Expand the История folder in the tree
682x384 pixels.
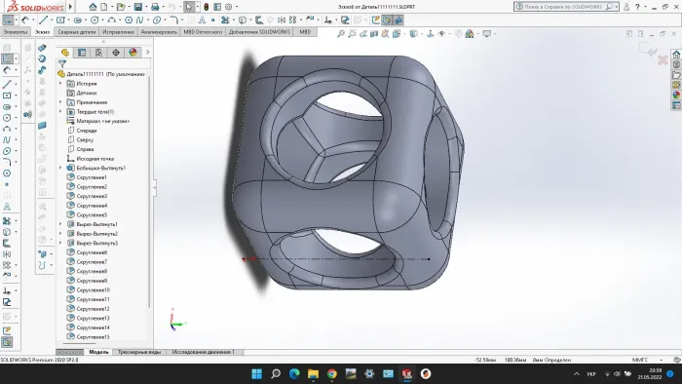60,83
